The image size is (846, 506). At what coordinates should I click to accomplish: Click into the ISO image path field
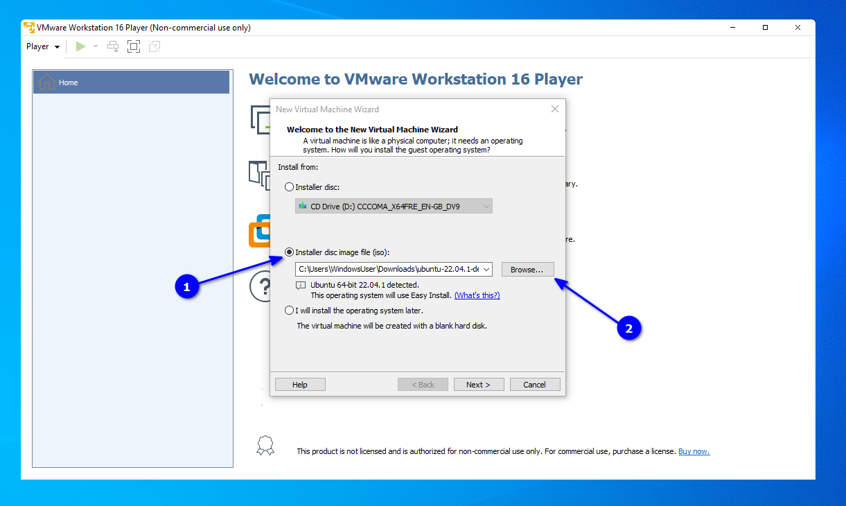388,269
